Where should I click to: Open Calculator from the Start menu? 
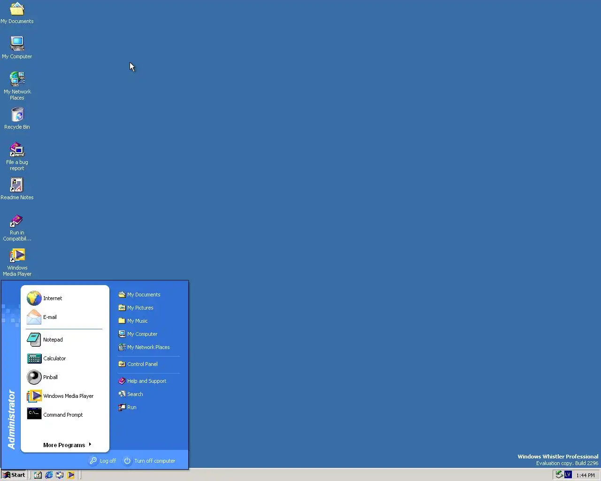[x=64, y=358]
